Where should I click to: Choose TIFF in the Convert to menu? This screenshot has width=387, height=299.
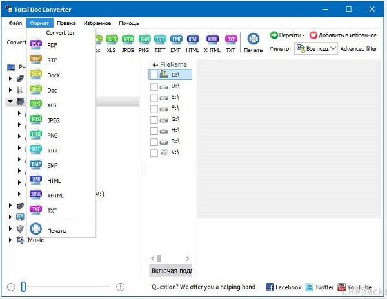[61, 150]
